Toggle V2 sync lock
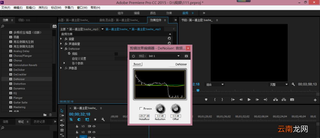Screen dimensions: 320x138 coord(89,132)
